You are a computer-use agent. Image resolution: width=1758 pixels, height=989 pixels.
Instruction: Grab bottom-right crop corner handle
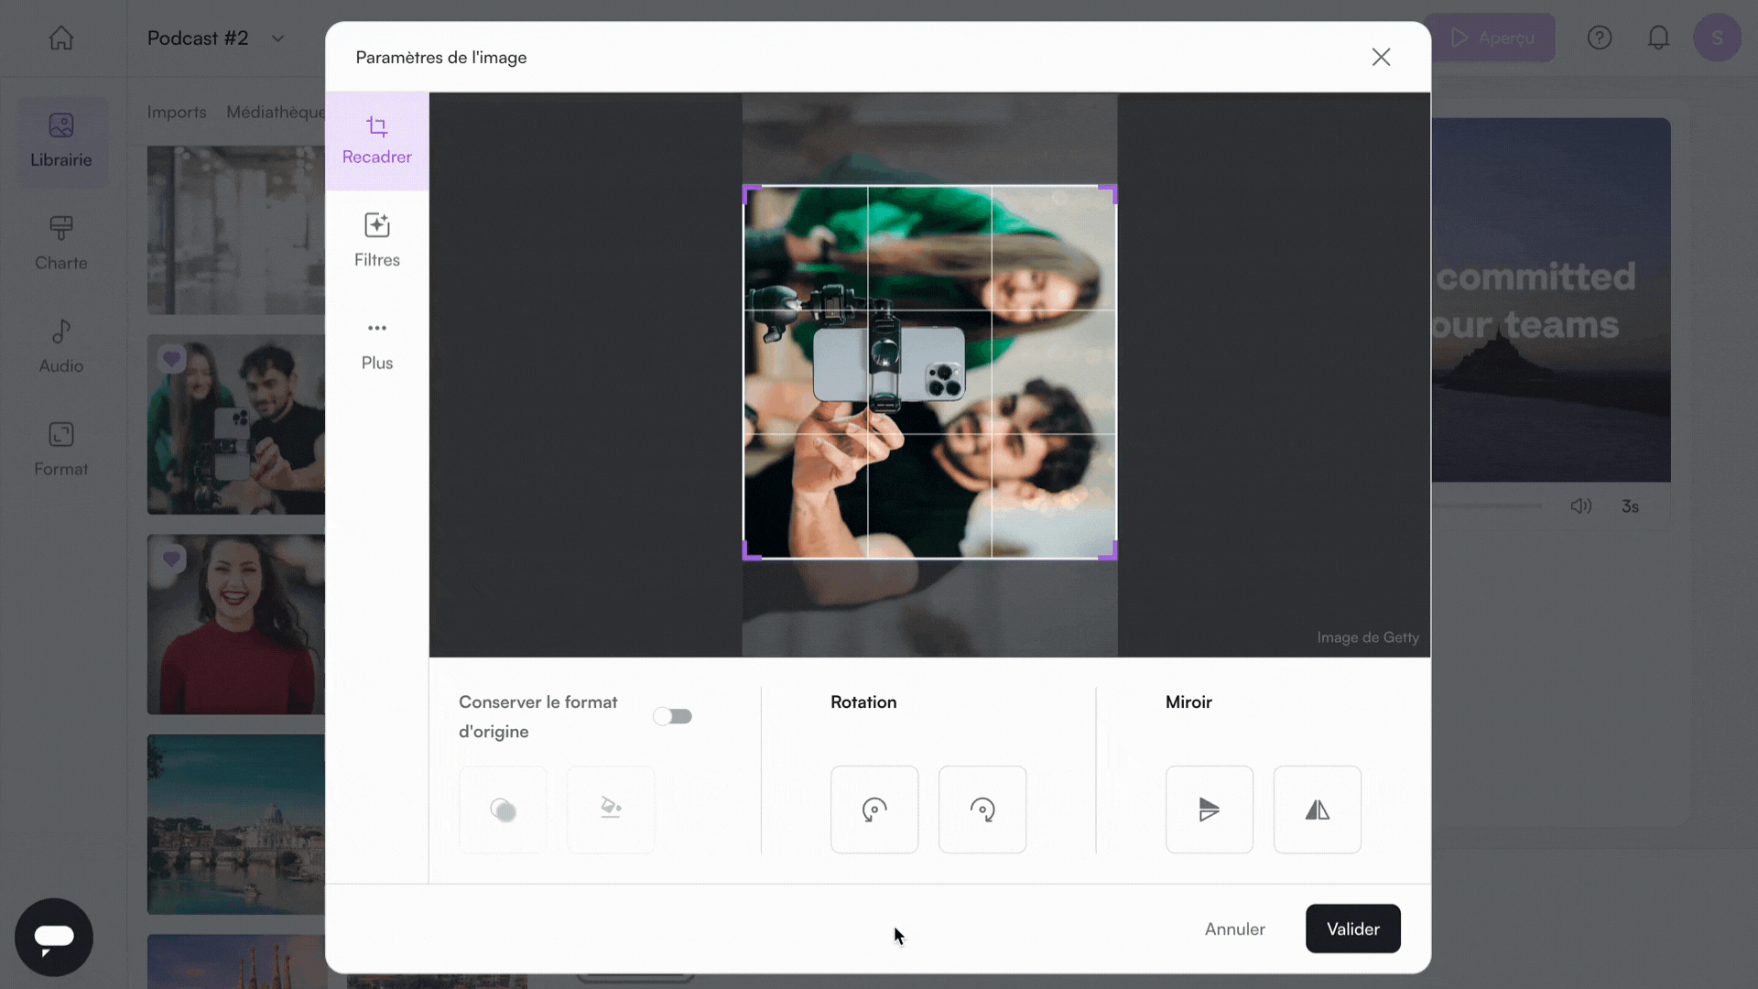[x=1108, y=550]
